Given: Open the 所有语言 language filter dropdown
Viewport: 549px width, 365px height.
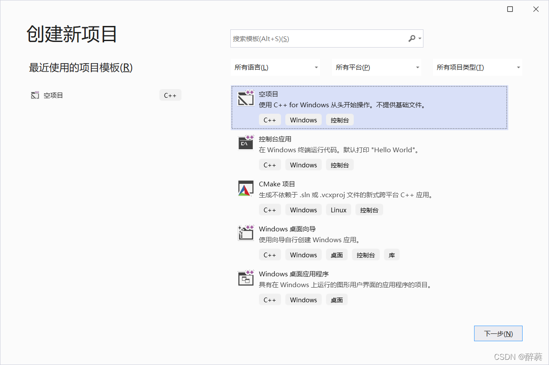Looking at the screenshot, I should point(275,67).
